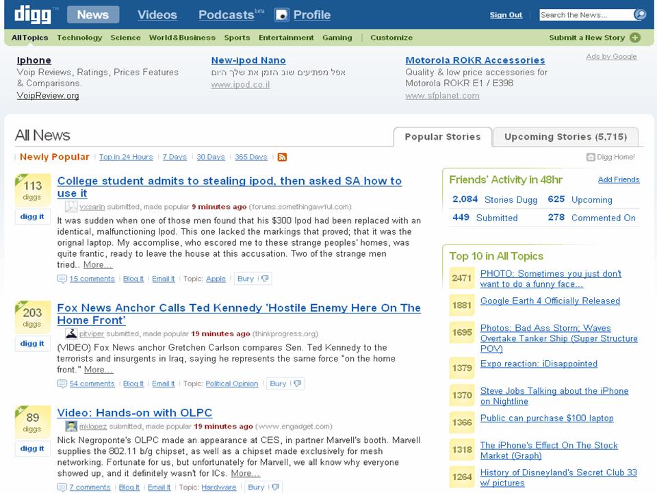The height and width of the screenshot is (493, 657).
Task: Open Google Earth 4 Officially Released
Action: pyautogui.click(x=550, y=301)
